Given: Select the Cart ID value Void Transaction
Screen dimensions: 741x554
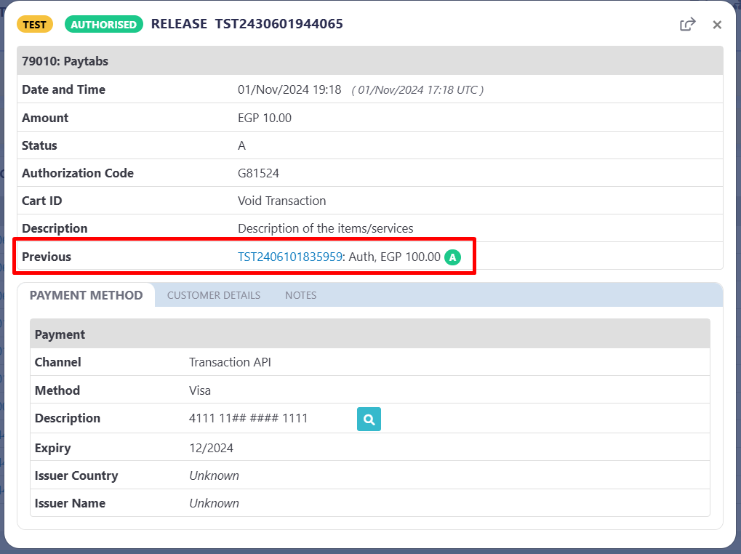Looking at the screenshot, I should [x=281, y=201].
